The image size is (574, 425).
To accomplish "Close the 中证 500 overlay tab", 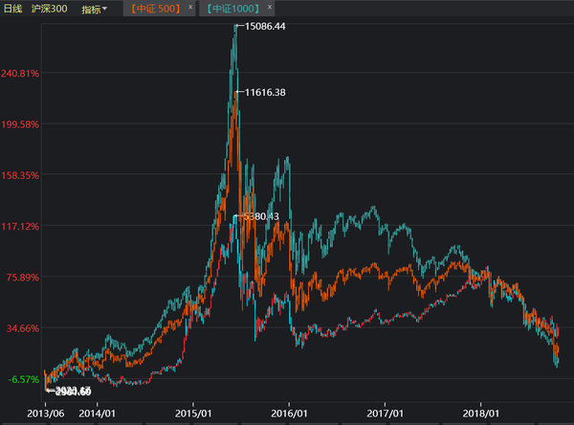I will coord(190,7).
